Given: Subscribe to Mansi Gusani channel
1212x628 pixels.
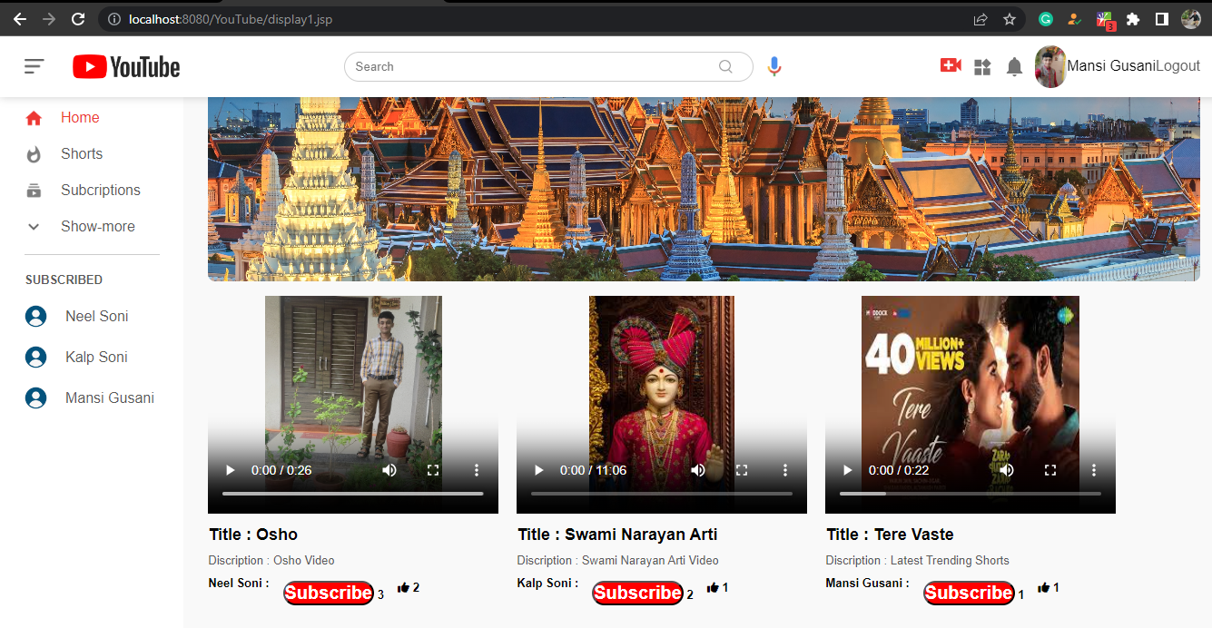Looking at the screenshot, I should pos(969,593).
